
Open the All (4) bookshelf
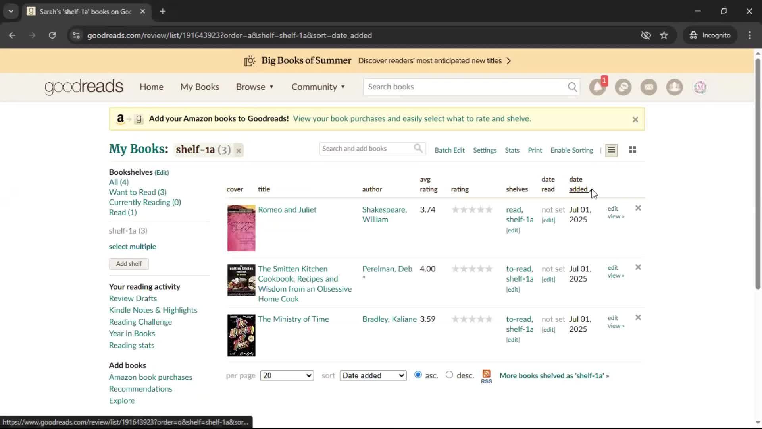[119, 182]
